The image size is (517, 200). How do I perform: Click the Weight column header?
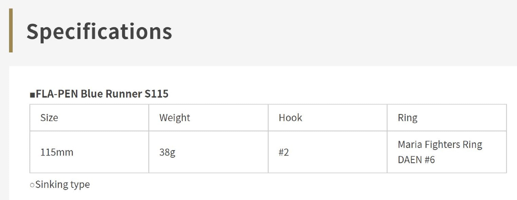tap(174, 118)
